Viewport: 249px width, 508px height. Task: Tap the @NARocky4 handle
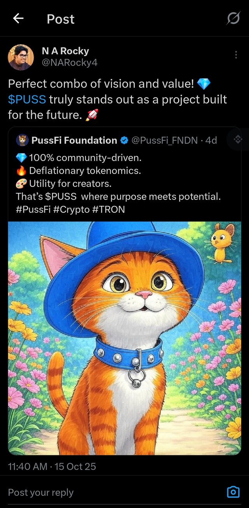tap(69, 62)
